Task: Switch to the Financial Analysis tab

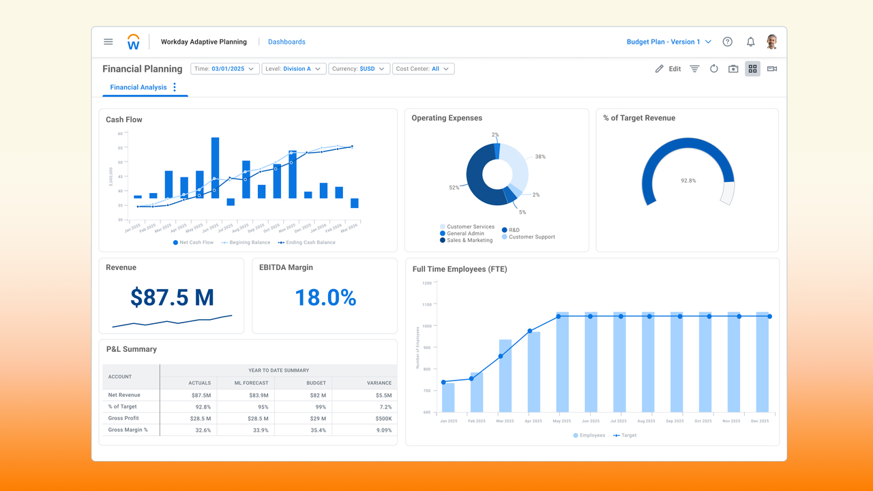Action: point(137,87)
